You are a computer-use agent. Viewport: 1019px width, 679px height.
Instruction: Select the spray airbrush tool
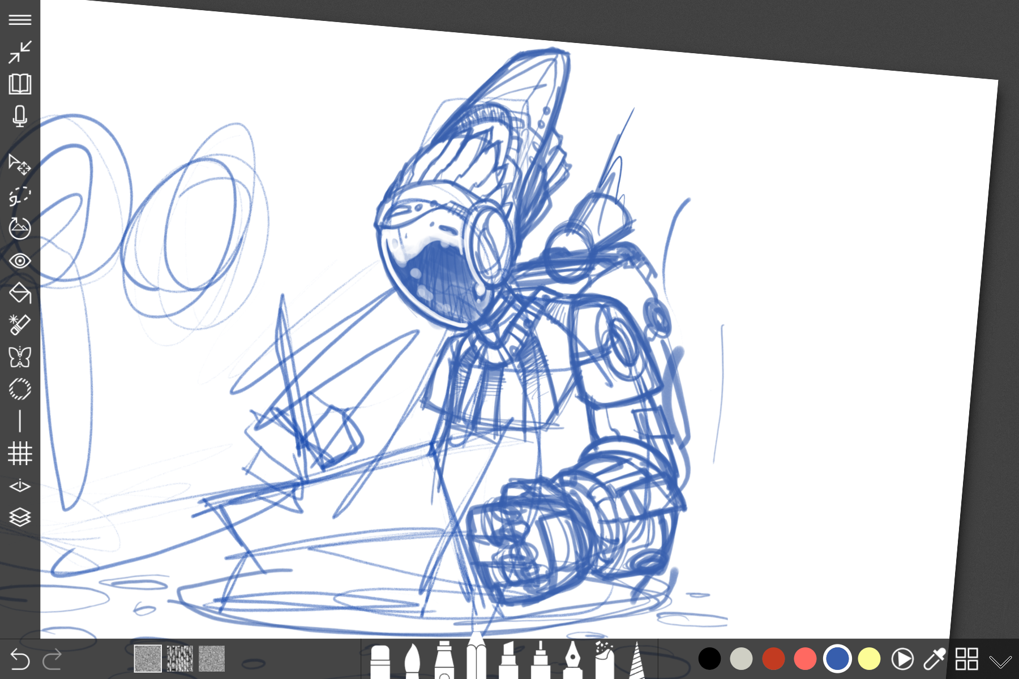click(x=605, y=660)
